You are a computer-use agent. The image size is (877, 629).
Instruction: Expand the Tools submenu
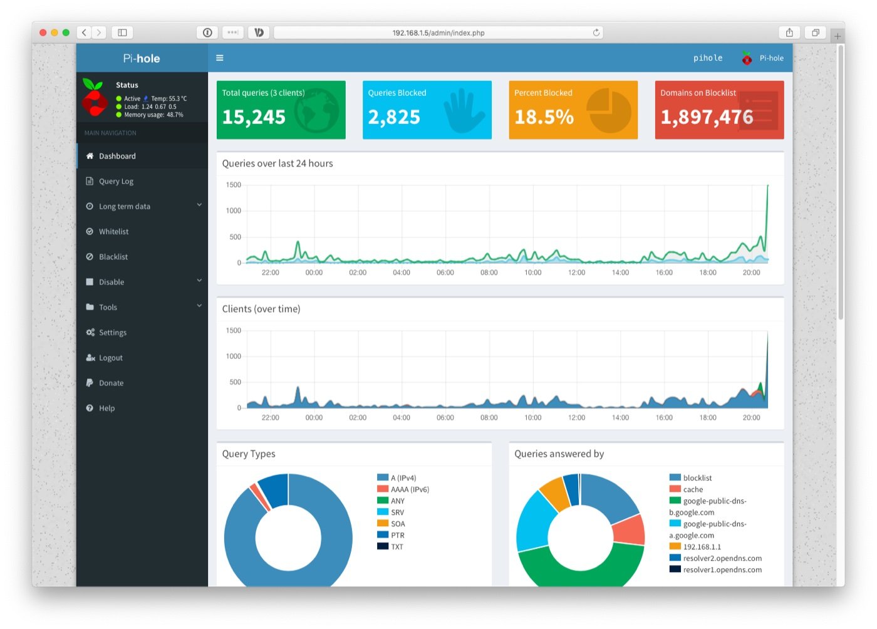pos(108,307)
